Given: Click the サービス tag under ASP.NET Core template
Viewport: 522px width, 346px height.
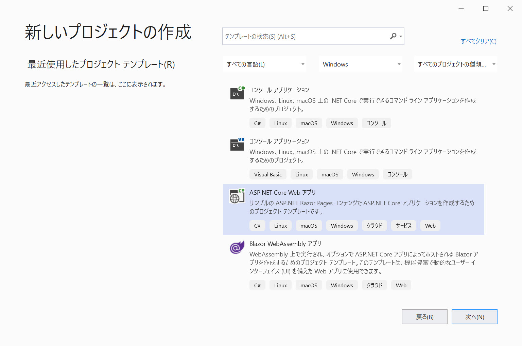Looking at the screenshot, I should tap(403, 226).
